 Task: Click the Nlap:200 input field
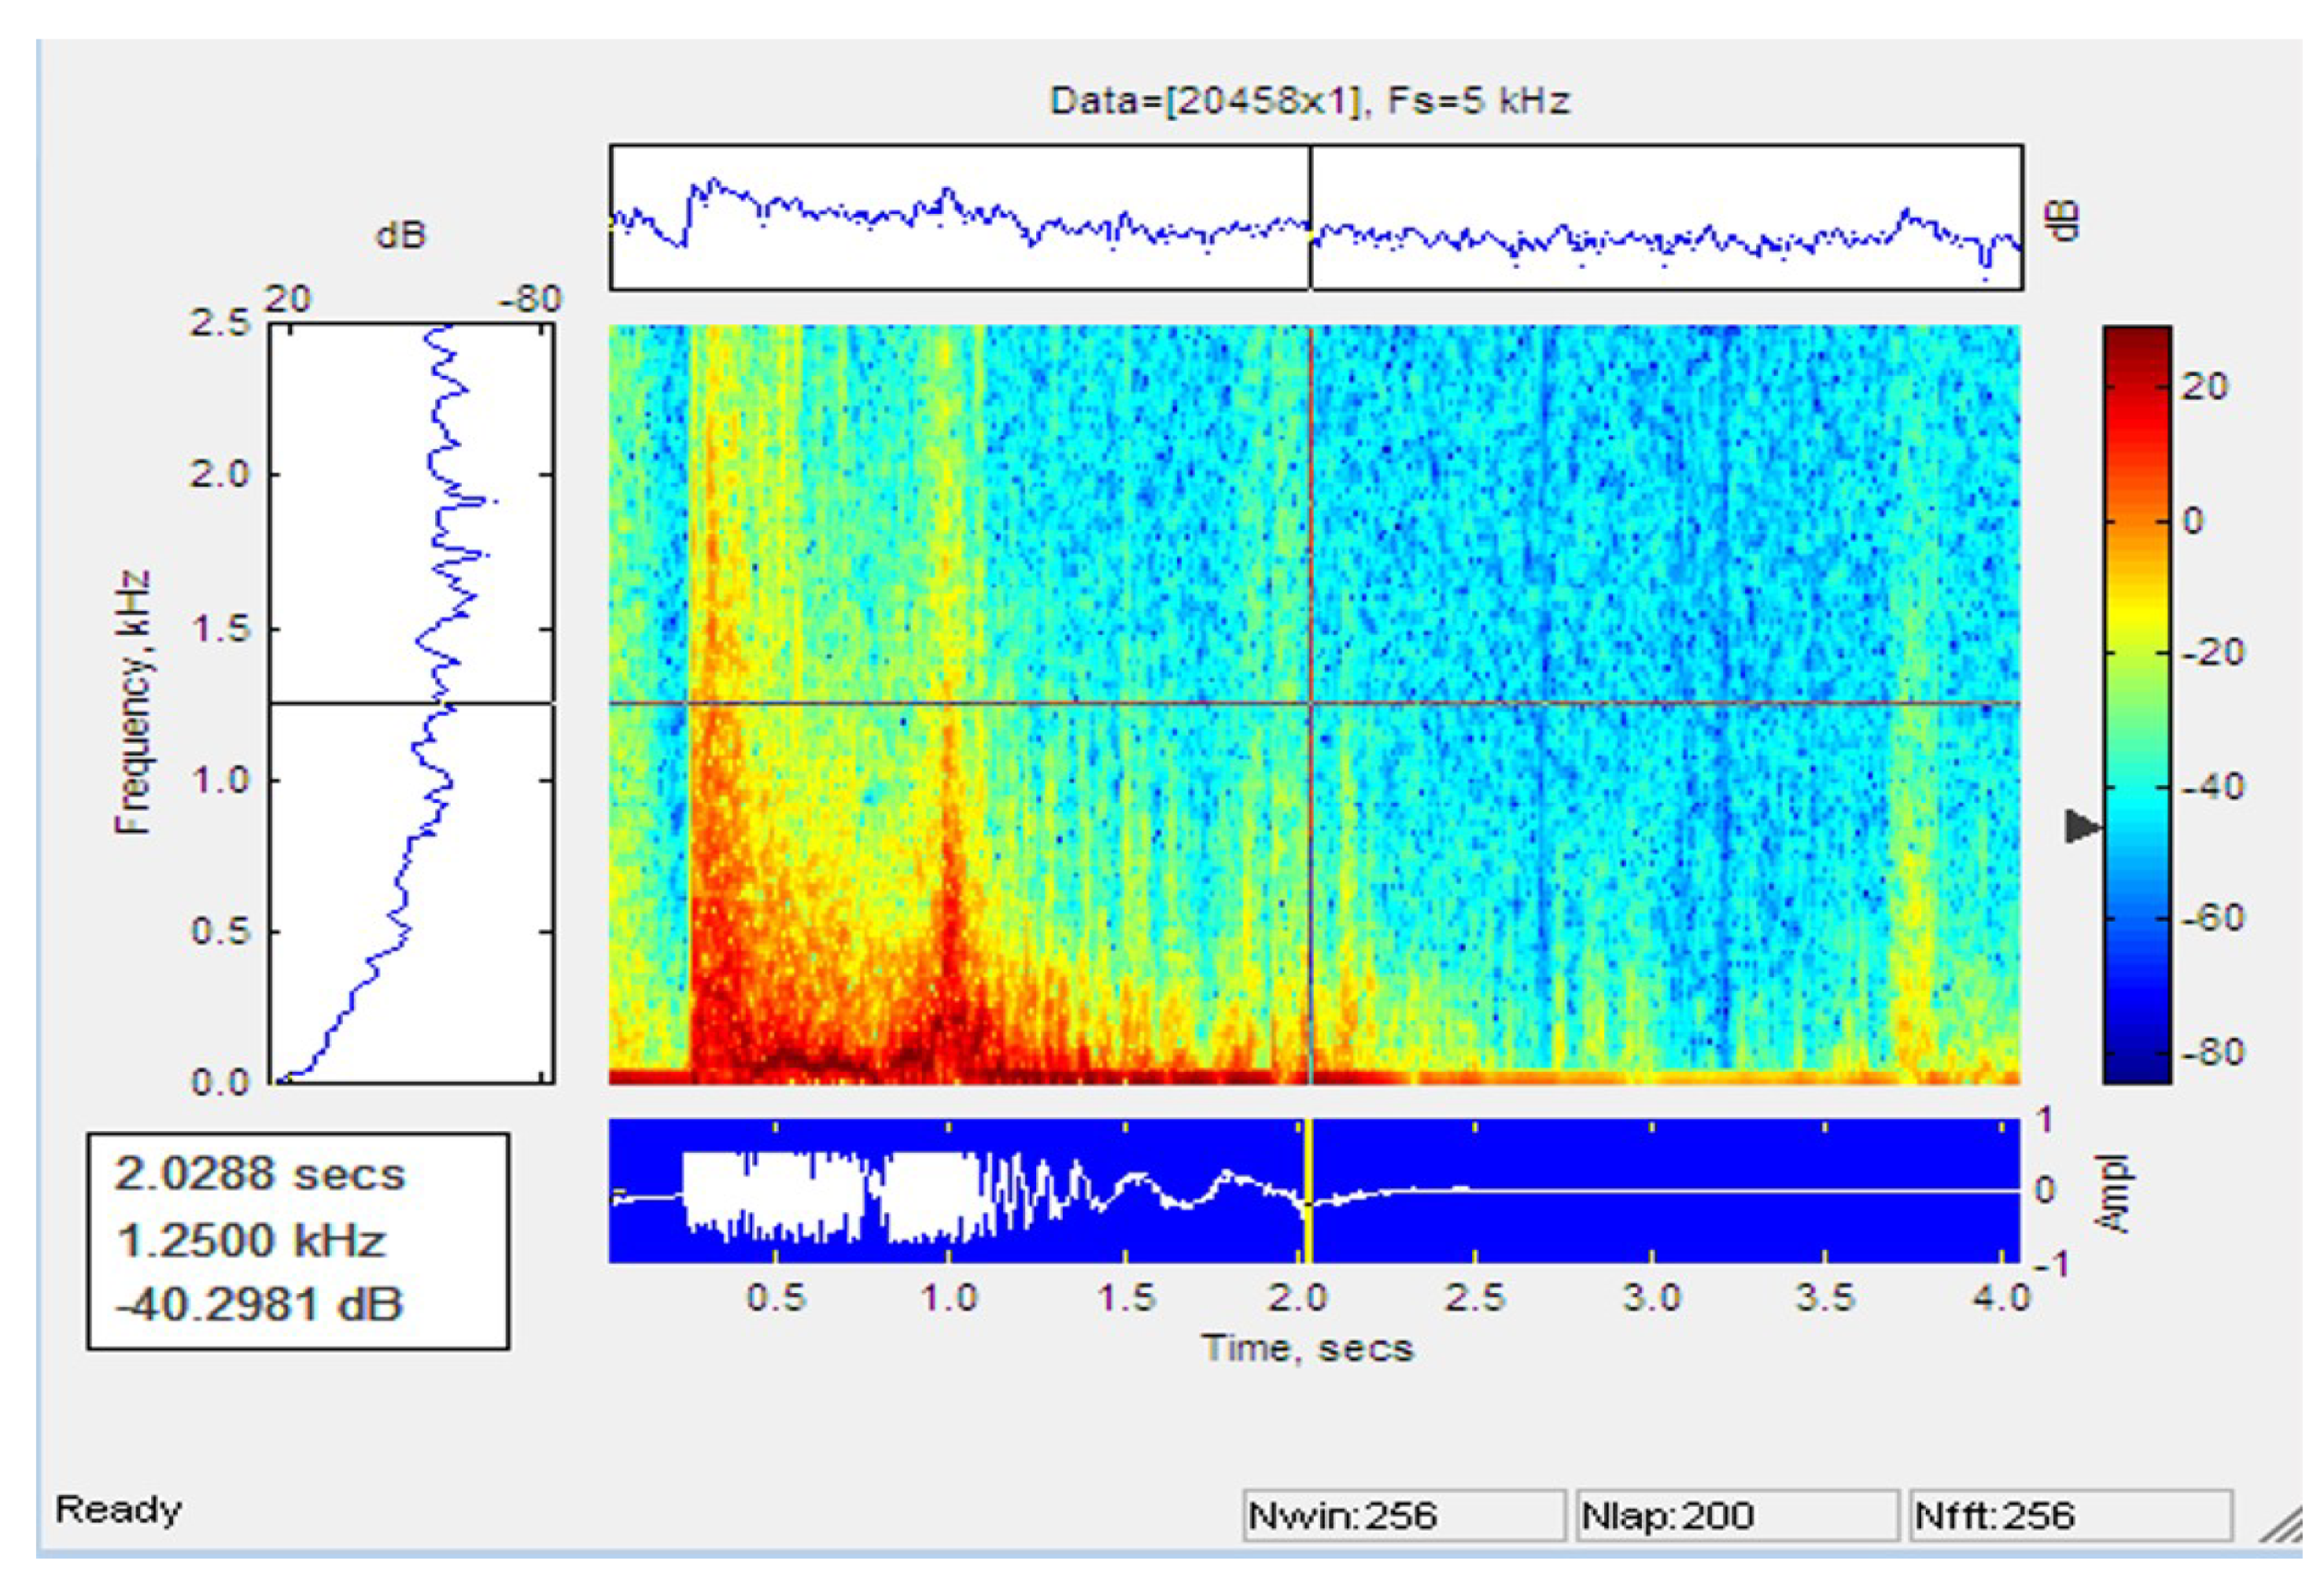click(x=1736, y=1515)
